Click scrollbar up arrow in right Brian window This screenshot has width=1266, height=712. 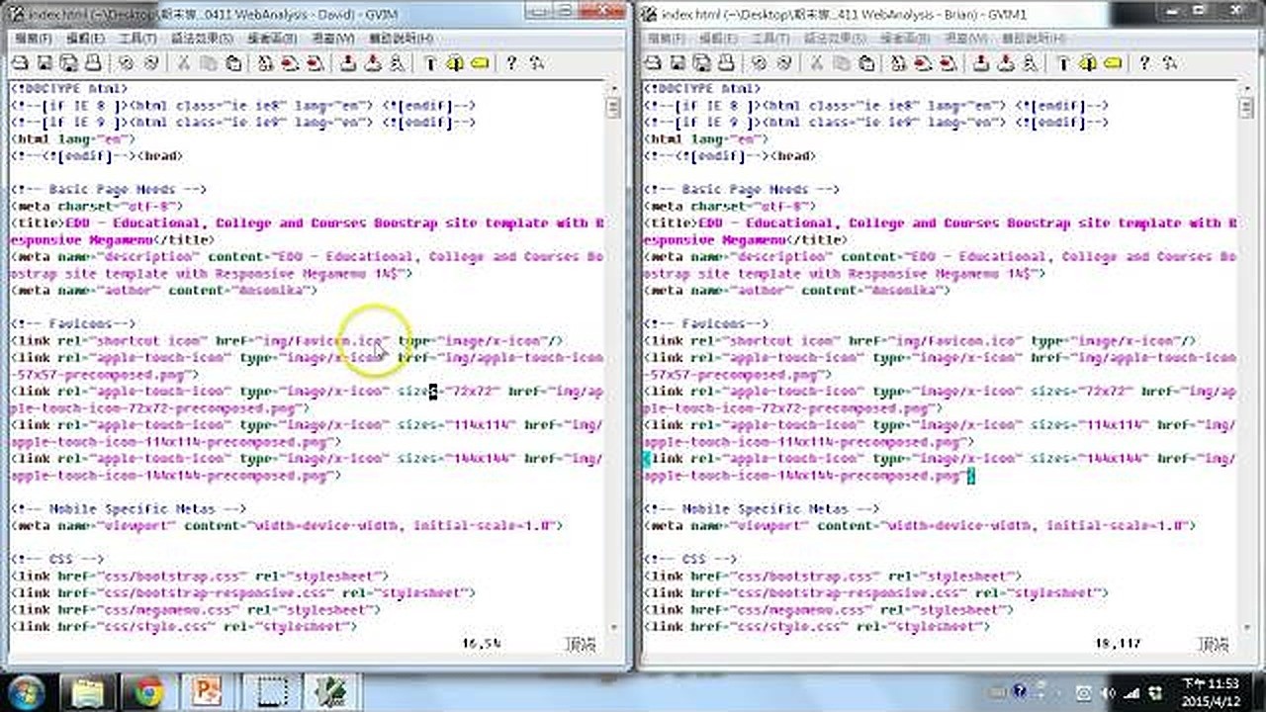coord(1247,88)
